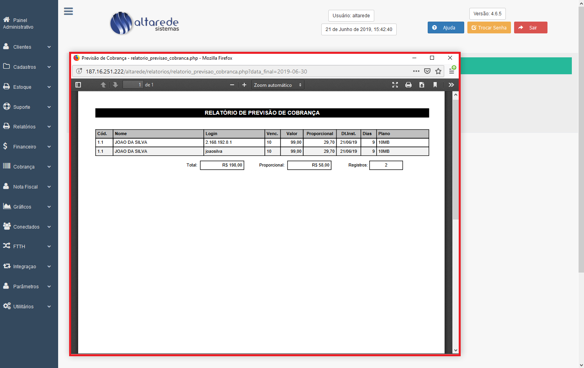The image size is (584, 368).
Task: Print the PDF report
Action: click(x=408, y=85)
